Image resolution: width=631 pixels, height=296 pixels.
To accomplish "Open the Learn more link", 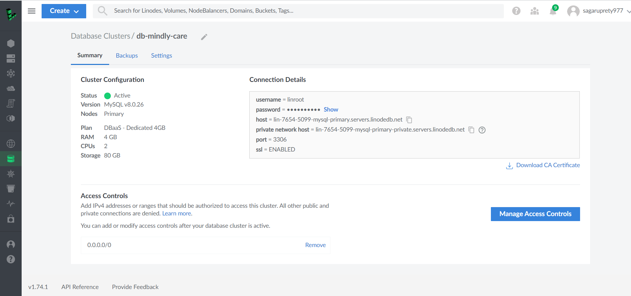I will (x=177, y=213).
